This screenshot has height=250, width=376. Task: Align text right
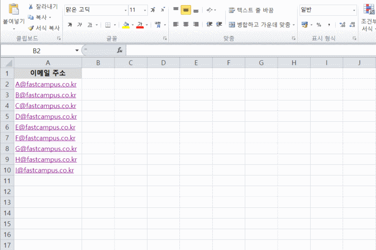[x=196, y=24]
